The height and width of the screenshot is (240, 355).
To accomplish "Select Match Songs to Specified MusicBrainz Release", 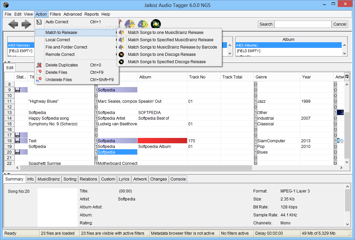I will click(x=169, y=40).
